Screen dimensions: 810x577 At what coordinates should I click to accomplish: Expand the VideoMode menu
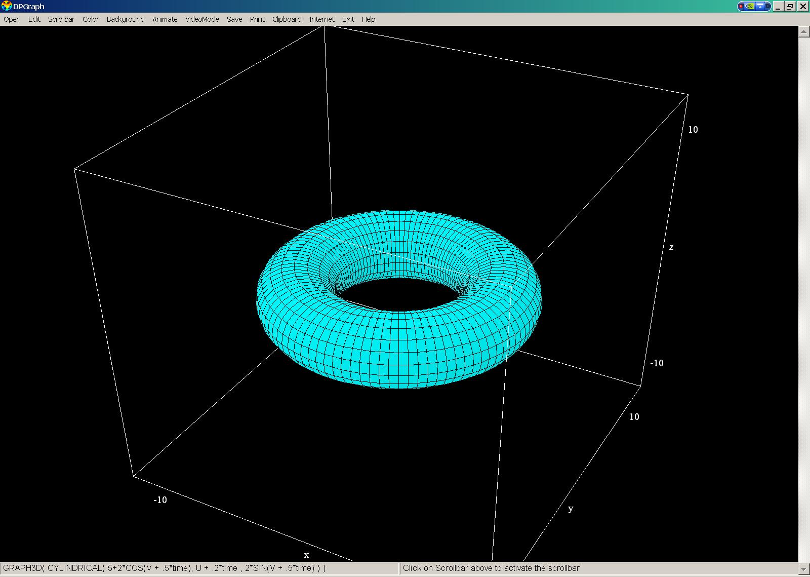(202, 19)
